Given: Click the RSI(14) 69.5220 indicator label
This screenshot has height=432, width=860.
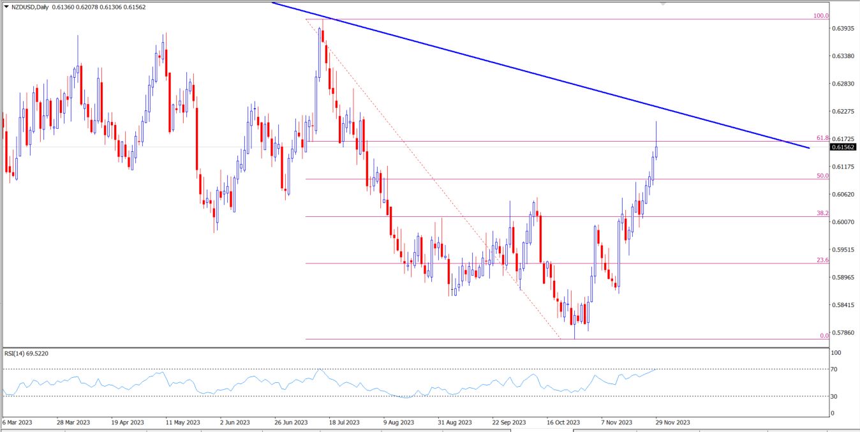Looking at the screenshot, I should [x=27, y=353].
